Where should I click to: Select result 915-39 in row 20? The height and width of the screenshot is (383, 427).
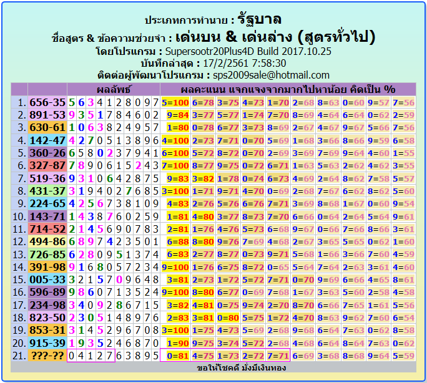click(x=47, y=343)
